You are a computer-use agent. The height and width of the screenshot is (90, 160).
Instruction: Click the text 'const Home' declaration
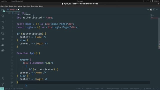pyautogui.click(x=24, y=24)
